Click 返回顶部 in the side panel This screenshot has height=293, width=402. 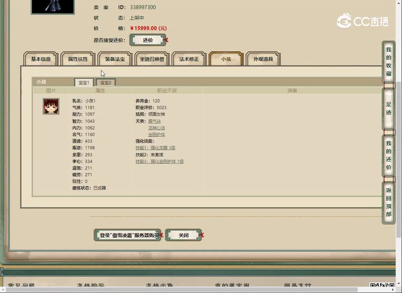(x=389, y=202)
